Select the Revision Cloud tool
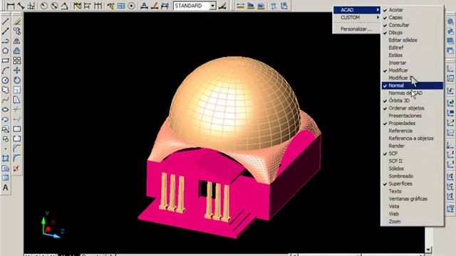Screen dimensions: 456x256 click(x=5, y=90)
